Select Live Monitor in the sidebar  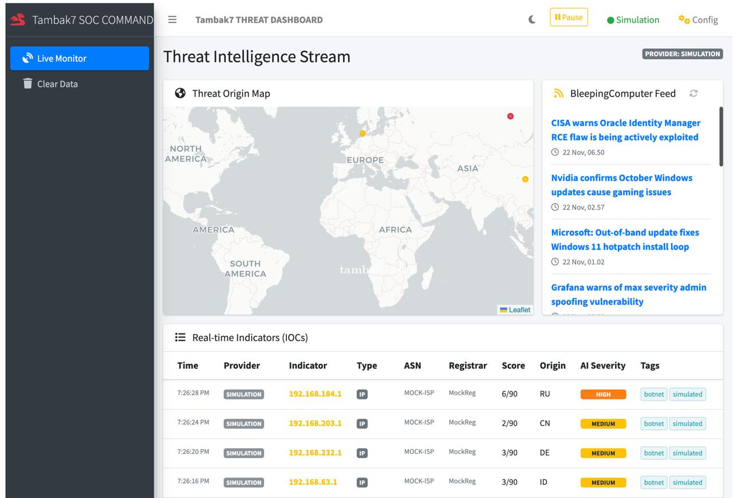coord(80,58)
